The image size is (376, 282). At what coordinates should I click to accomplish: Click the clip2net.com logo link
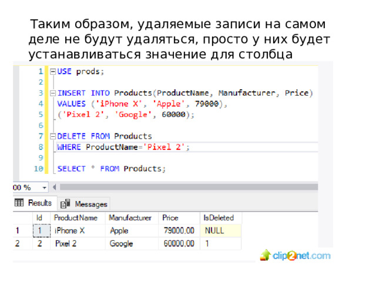296,256
